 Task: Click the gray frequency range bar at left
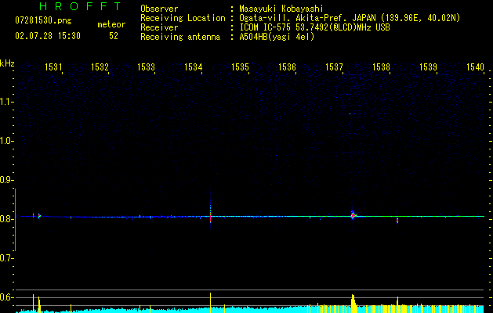[x=15, y=220]
